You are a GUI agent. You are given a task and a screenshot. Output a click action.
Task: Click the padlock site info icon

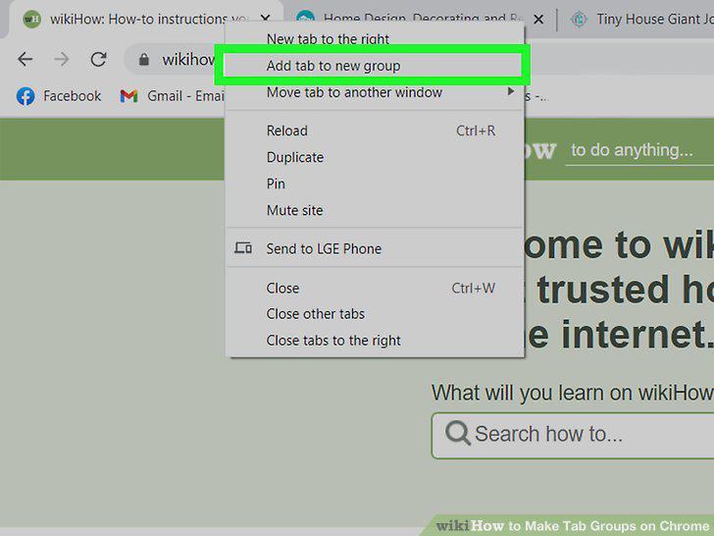click(144, 59)
